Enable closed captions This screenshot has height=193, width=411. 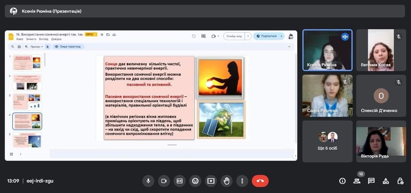pos(180,181)
